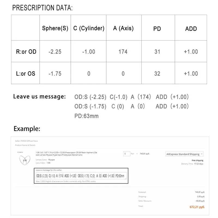The height and width of the screenshot is (218, 218).
Task: Click the L:or OS row label
Action: 26,73
